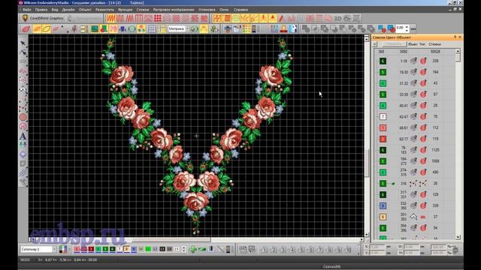Click the travel-by-1 numbered icon
This screenshot has width=481, height=270.
[x=264, y=250]
